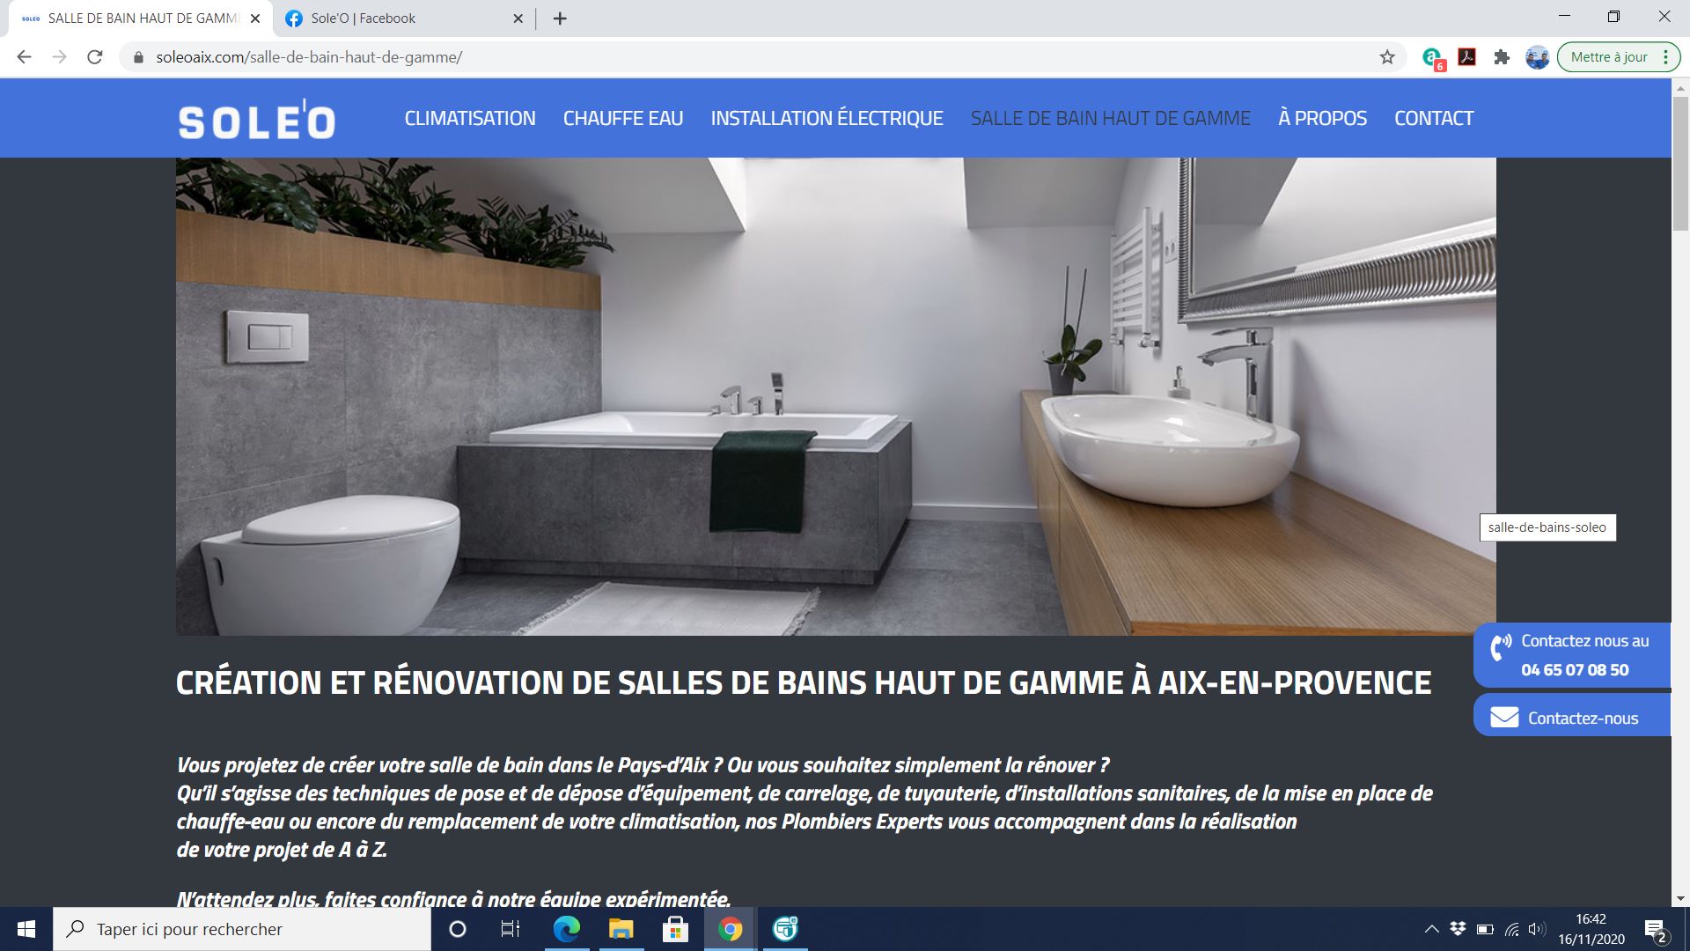The height and width of the screenshot is (951, 1690).
Task: Click the SOLE'O site logo
Action: click(x=256, y=119)
